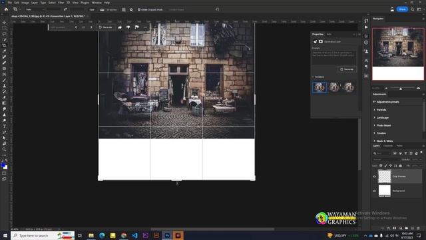Filter layers by type T icon

[x=405, y=153]
